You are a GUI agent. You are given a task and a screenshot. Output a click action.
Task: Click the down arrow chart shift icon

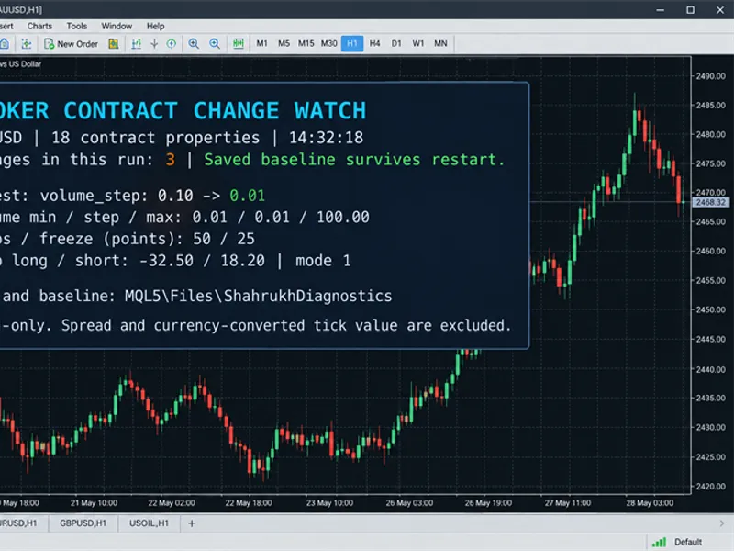click(154, 44)
